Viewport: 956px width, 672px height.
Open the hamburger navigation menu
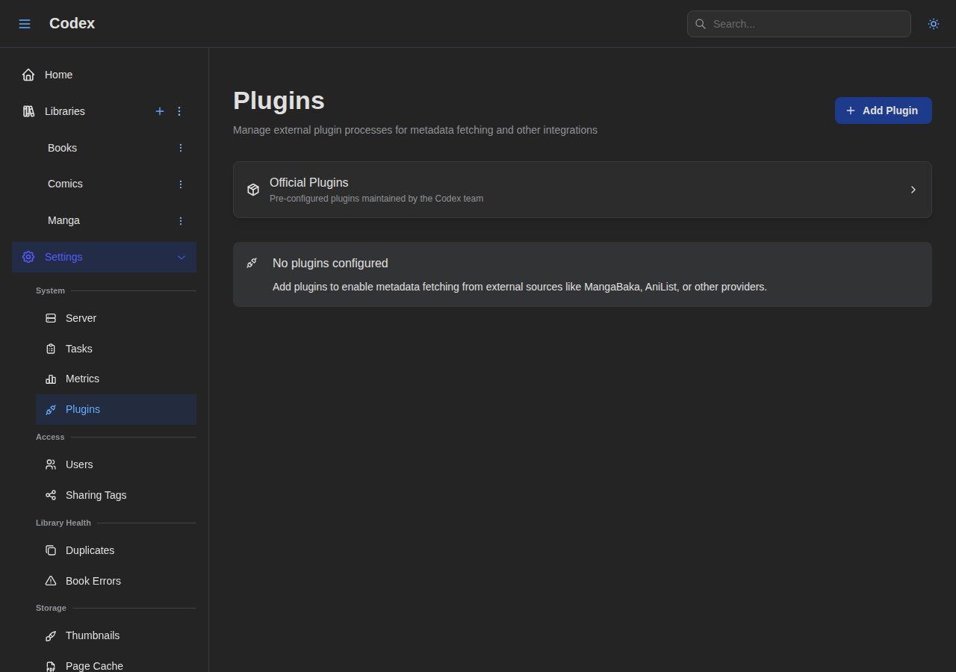coord(25,23)
